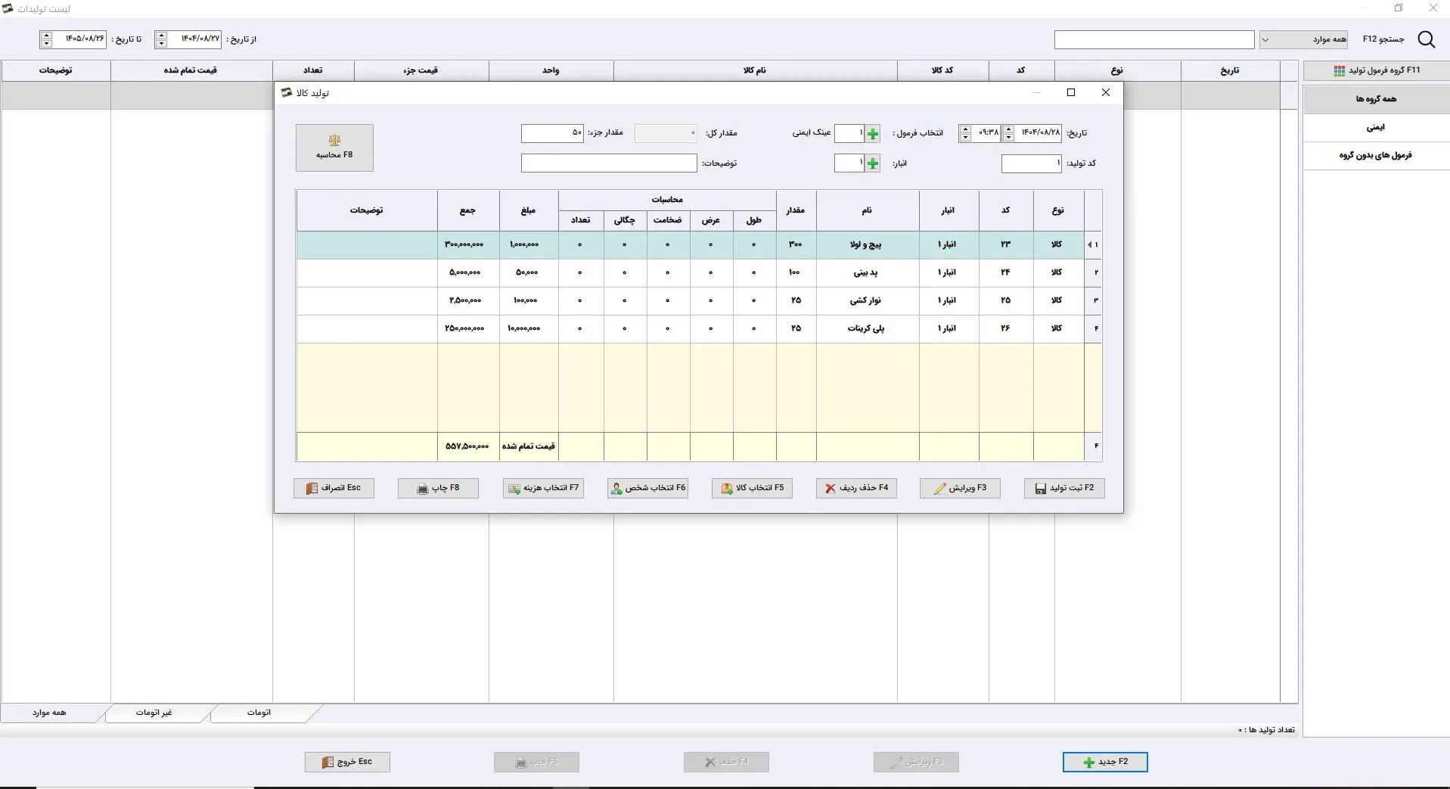Viewport: 1450px width, 789px height.
Task: Click the قیمت تمام شده column header
Action: (x=191, y=70)
